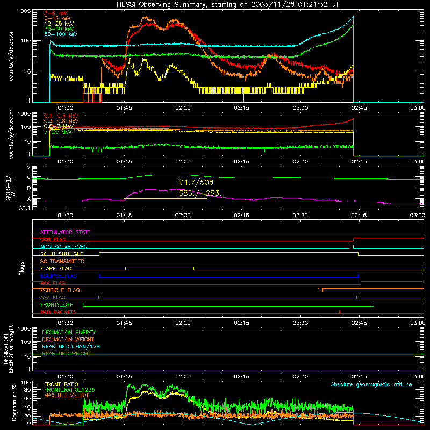
Task: Click the SC_IN_SUNLIGHT flag label
Action: 62,254
